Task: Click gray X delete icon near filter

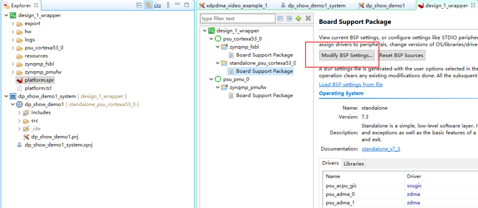Action: click(x=308, y=19)
